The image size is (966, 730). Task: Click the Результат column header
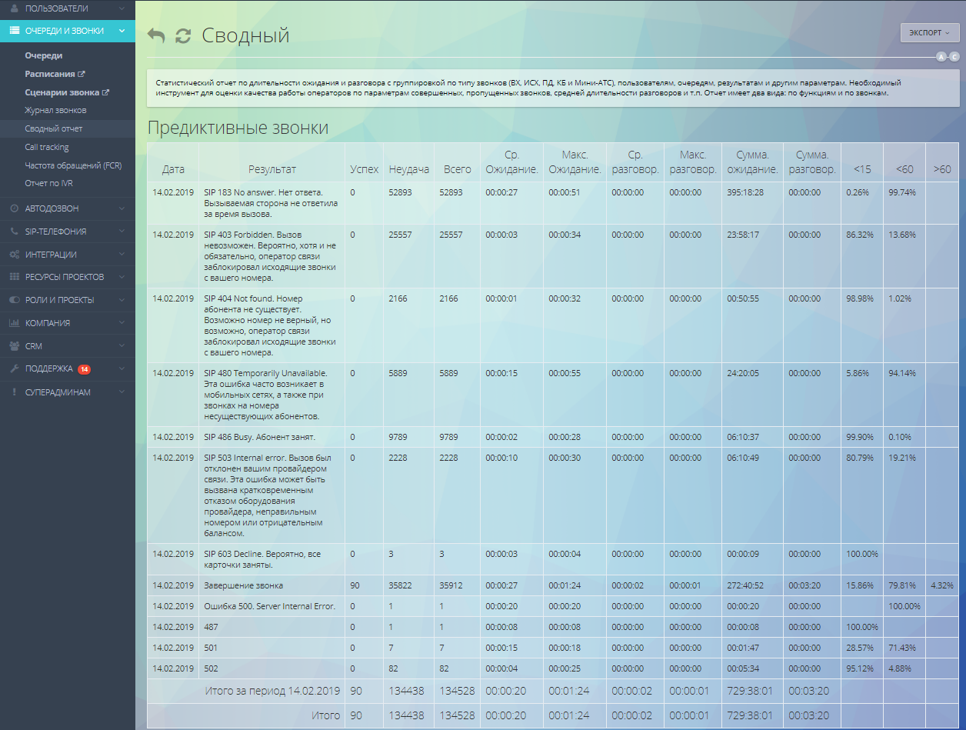tap(271, 169)
